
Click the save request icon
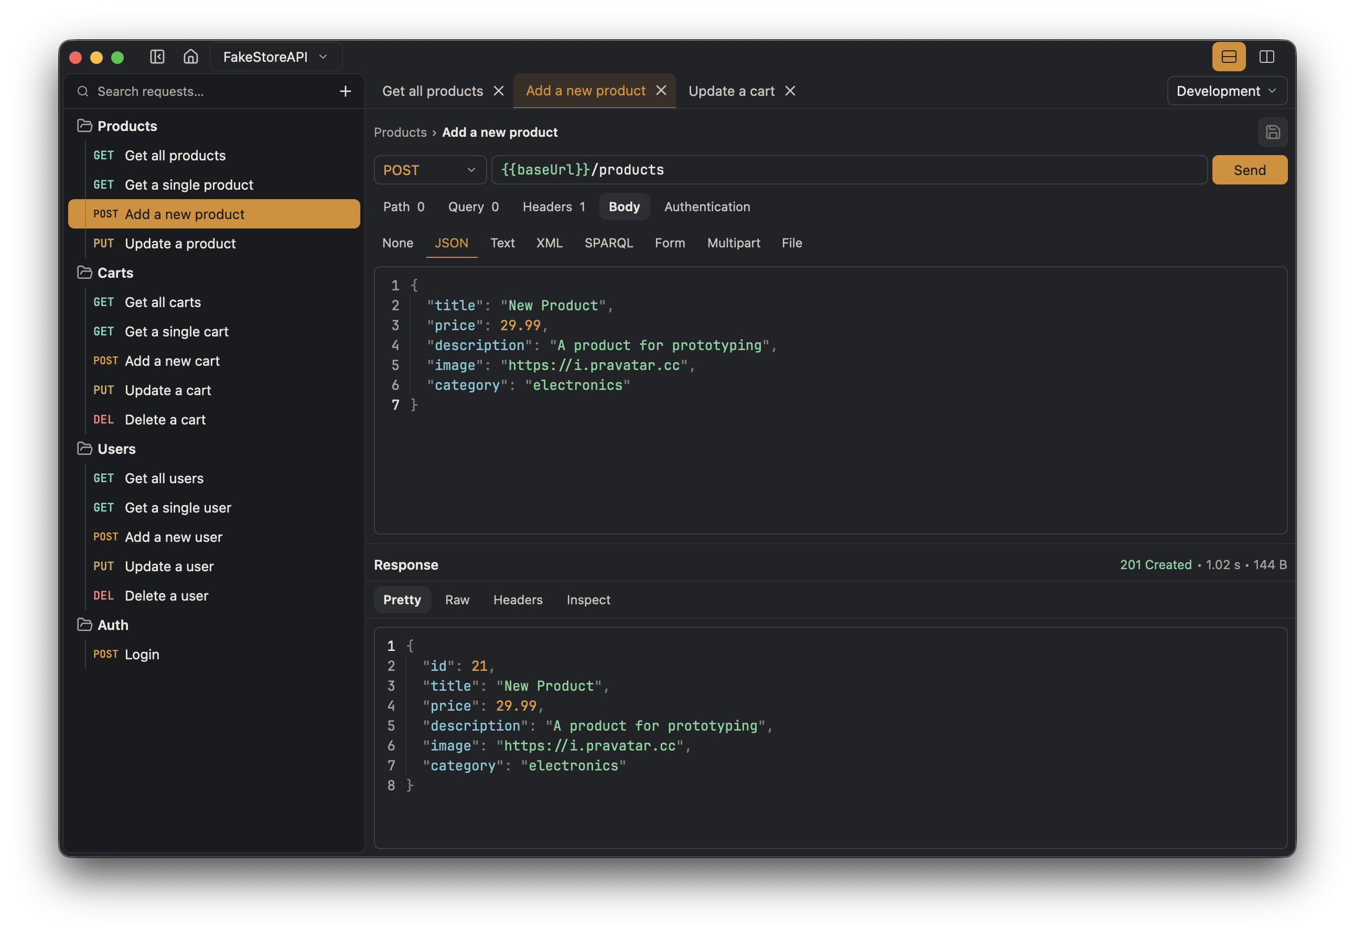(1272, 133)
